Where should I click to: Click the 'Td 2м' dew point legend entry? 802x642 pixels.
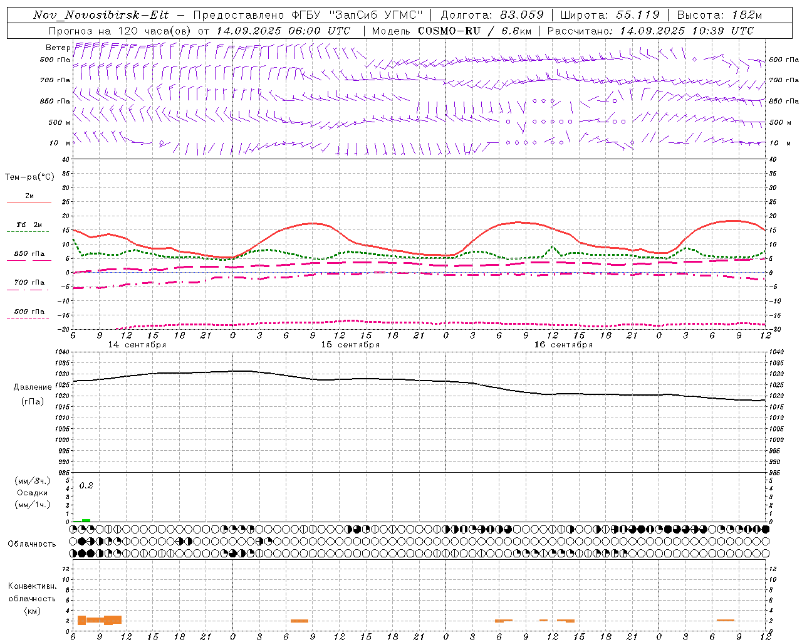29,224
